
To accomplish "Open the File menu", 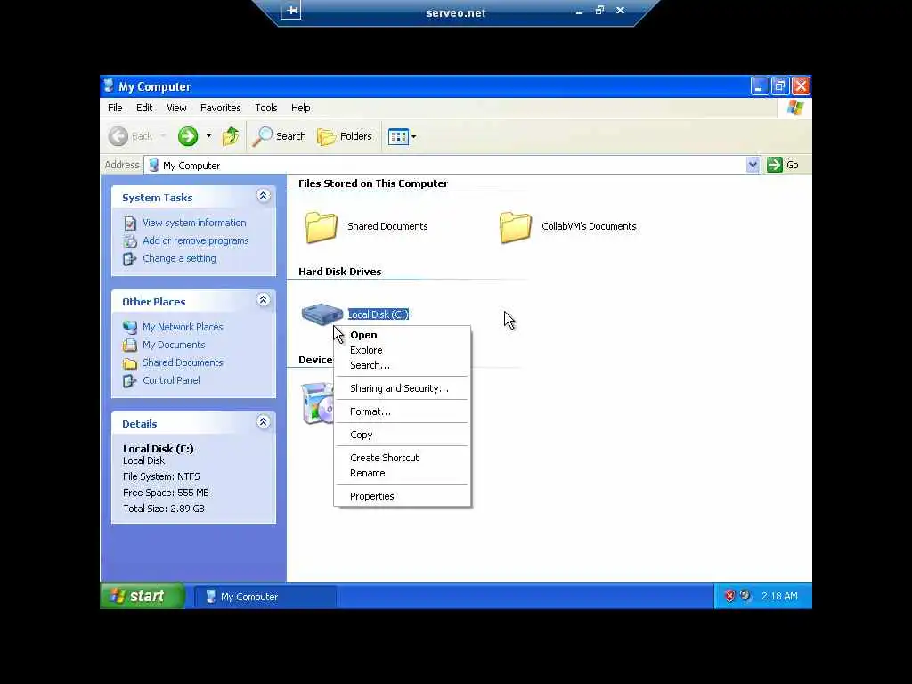I will pyautogui.click(x=115, y=108).
